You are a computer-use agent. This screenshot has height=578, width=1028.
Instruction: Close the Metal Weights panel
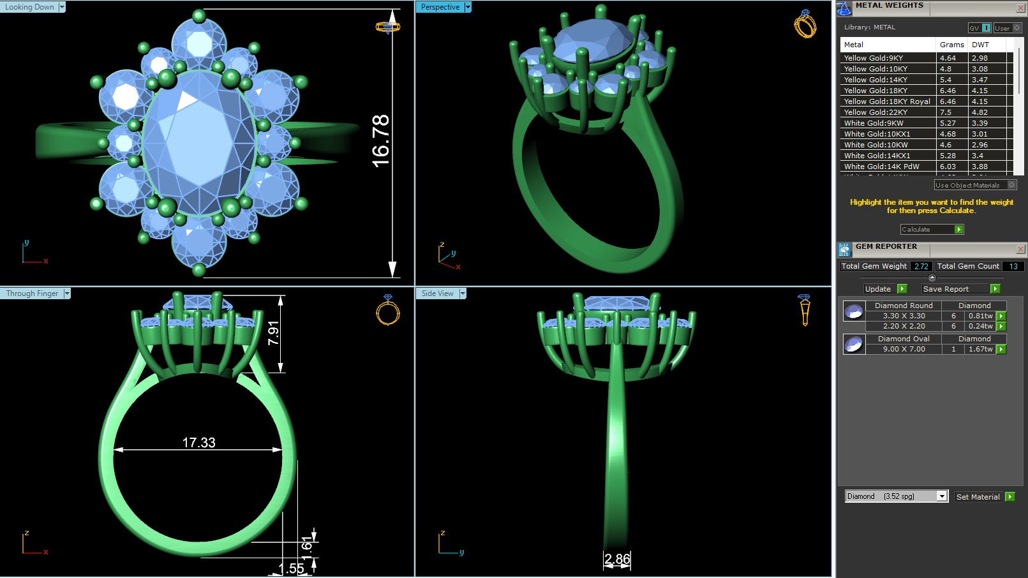(1020, 8)
